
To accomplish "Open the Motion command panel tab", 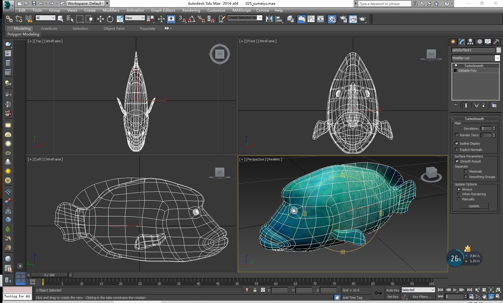I will click(479, 42).
